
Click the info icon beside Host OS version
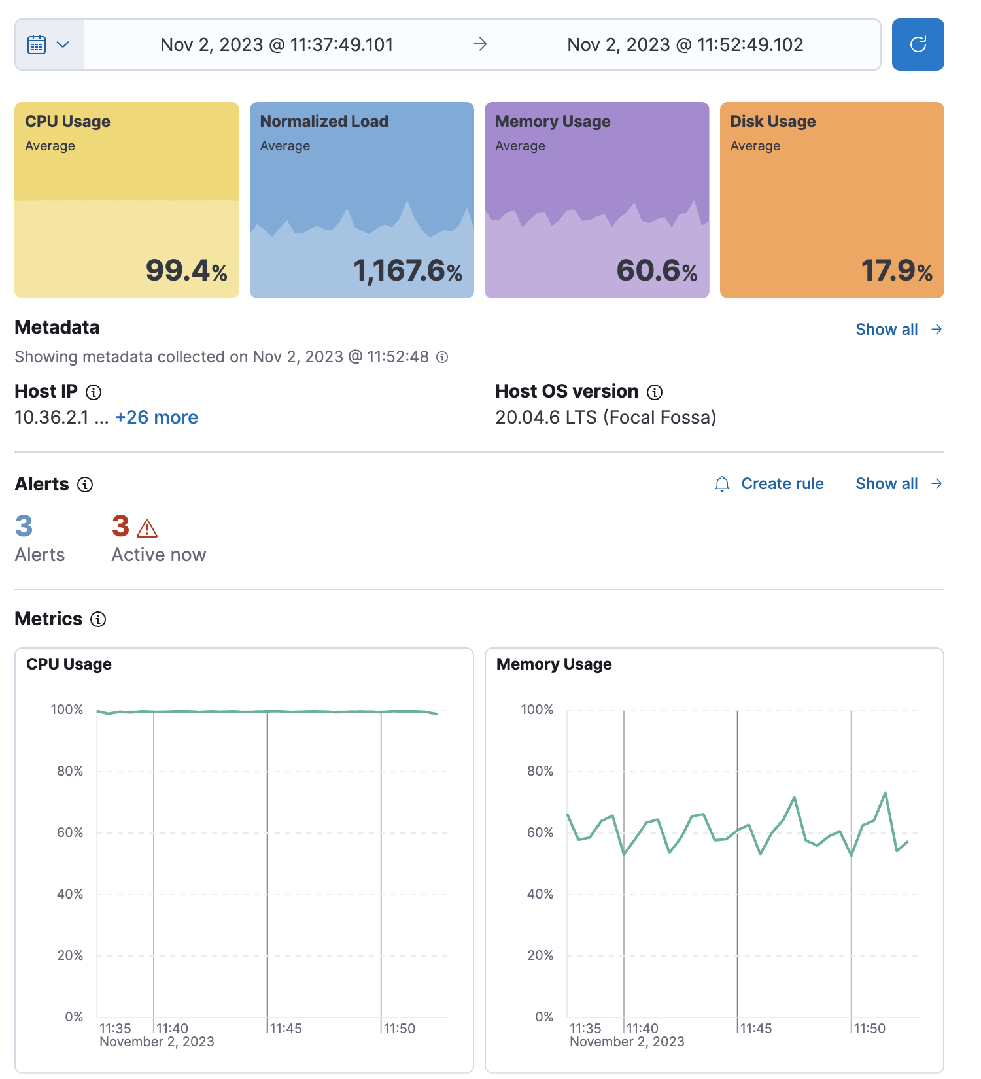[x=655, y=392]
